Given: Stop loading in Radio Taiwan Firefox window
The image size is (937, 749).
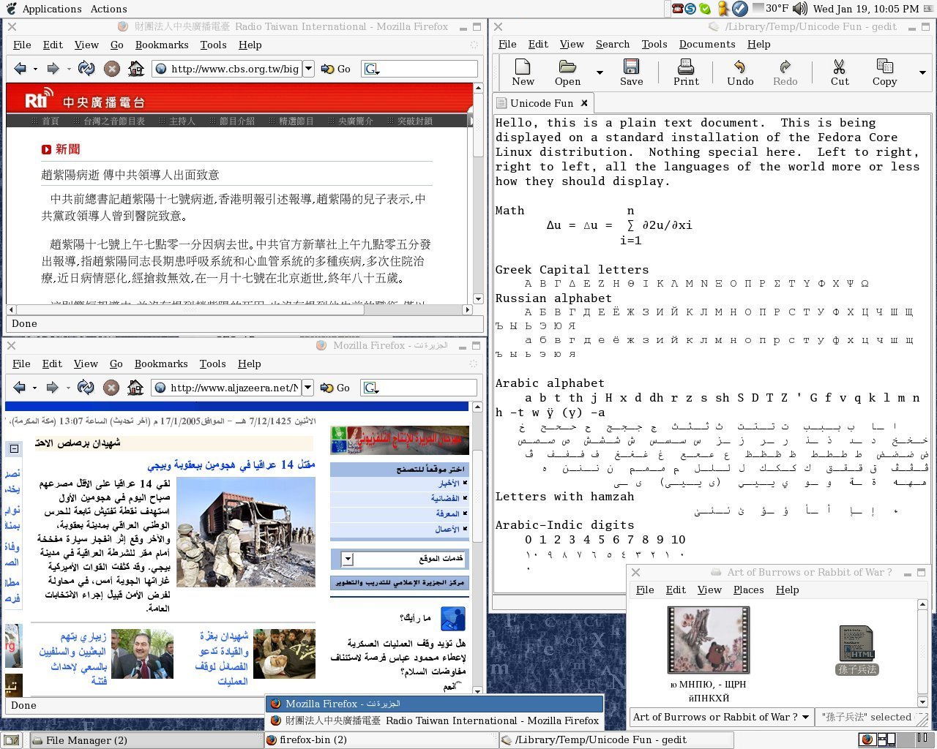Looking at the screenshot, I should pyautogui.click(x=111, y=69).
